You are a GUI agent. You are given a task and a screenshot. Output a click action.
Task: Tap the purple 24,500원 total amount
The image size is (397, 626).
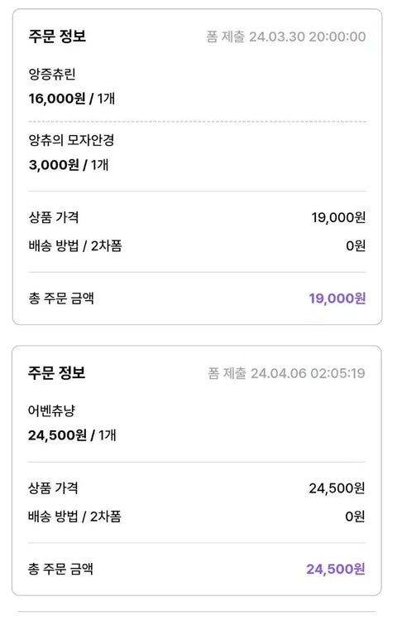(x=336, y=569)
